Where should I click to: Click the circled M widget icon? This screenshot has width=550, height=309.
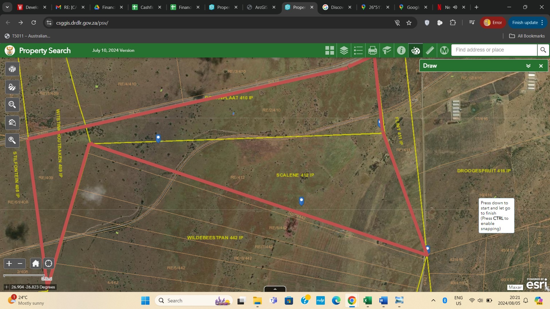click(444, 50)
